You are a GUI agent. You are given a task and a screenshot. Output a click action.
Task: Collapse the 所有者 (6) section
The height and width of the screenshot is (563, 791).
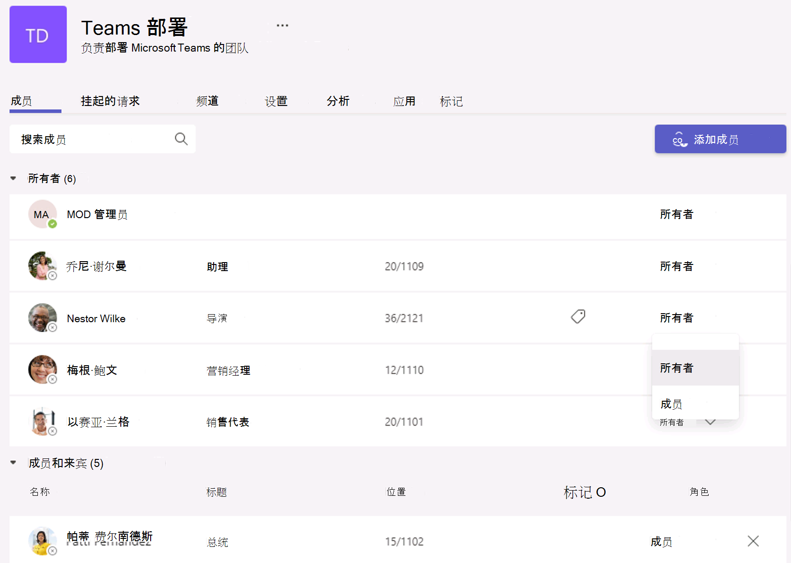click(x=13, y=178)
